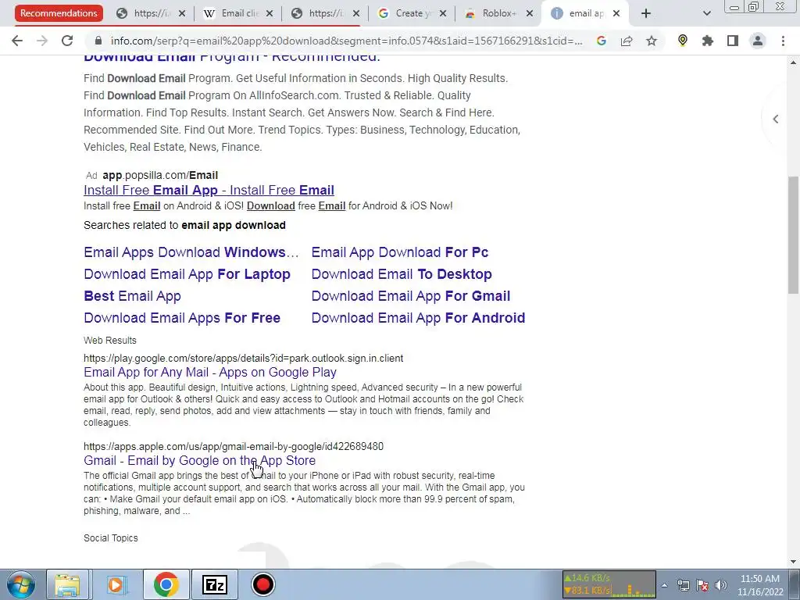This screenshot has width=800, height=600.
Task: Open the Windows Start button
Action: coord(20,584)
